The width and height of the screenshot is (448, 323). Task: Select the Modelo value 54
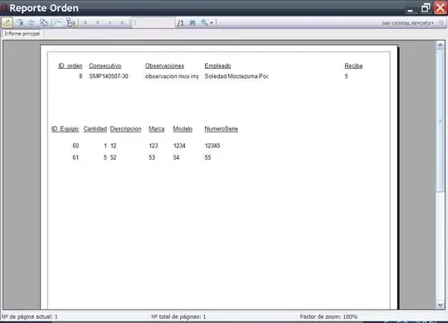(176, 157)
